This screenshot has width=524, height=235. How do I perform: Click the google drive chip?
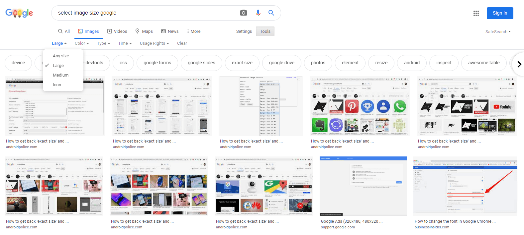(282, 63)
